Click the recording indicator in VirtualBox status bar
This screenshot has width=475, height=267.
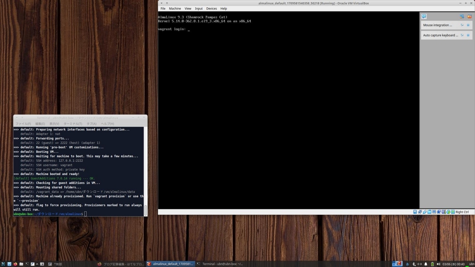[x=439, y=212]
